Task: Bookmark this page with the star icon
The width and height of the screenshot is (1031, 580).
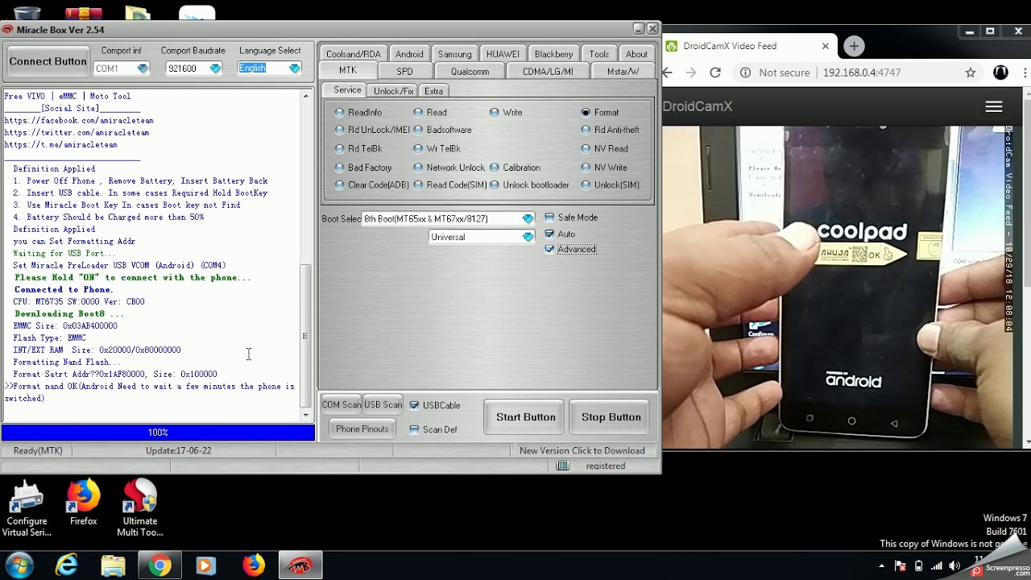Action: 971,72
